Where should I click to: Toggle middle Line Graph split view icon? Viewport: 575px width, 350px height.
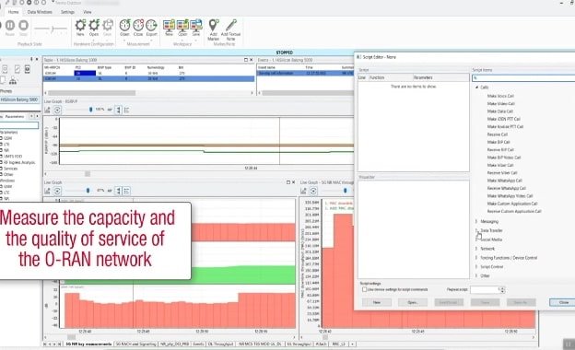point(118,191)
